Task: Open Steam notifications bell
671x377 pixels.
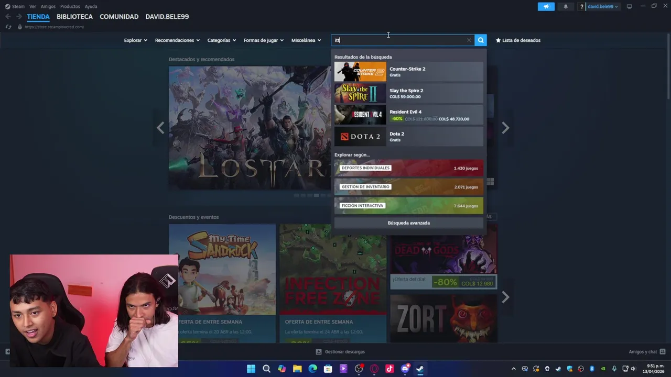Action: (566, 7)
